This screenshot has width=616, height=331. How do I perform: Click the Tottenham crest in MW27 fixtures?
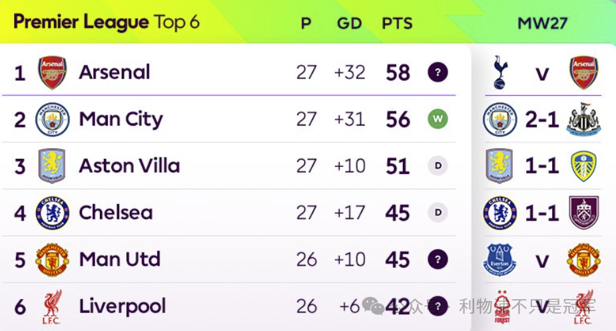[499, 72]
